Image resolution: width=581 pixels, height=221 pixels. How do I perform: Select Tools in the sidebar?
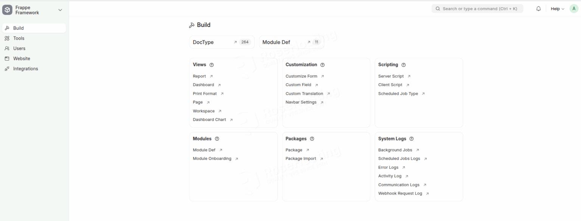(19, 38)
